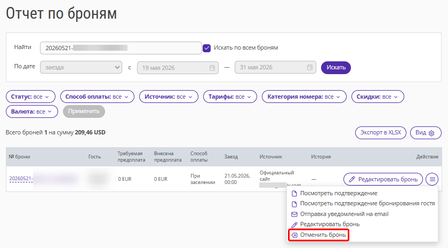
Task: Open the Способ оплаты filter dropdown
Action: (x=97, y=97)
